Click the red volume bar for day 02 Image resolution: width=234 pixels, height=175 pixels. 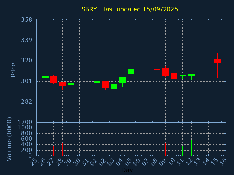(x=105, y=148)
